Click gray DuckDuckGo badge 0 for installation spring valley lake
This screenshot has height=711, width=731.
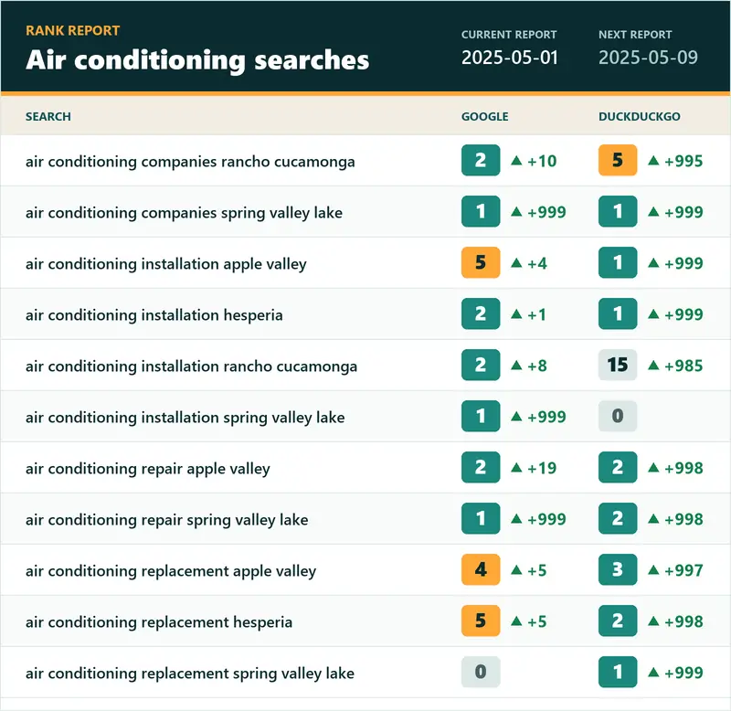[618, 416]
